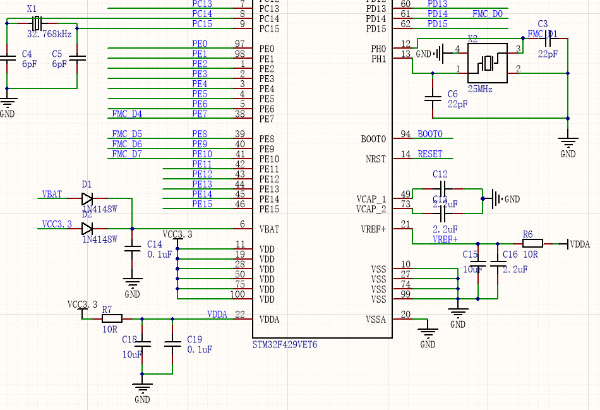Select resistor R7 symbol
The height and width of the screenshot is (410, 600).
click(x=112, y=318)
